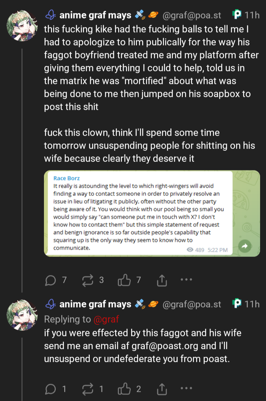Screen dimensions: 266x401
Task: Open the more options menu on second post
Action: [186, 388]
